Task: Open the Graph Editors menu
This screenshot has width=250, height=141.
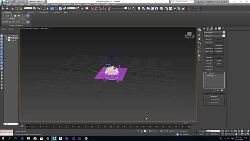Action: point(66,5)
